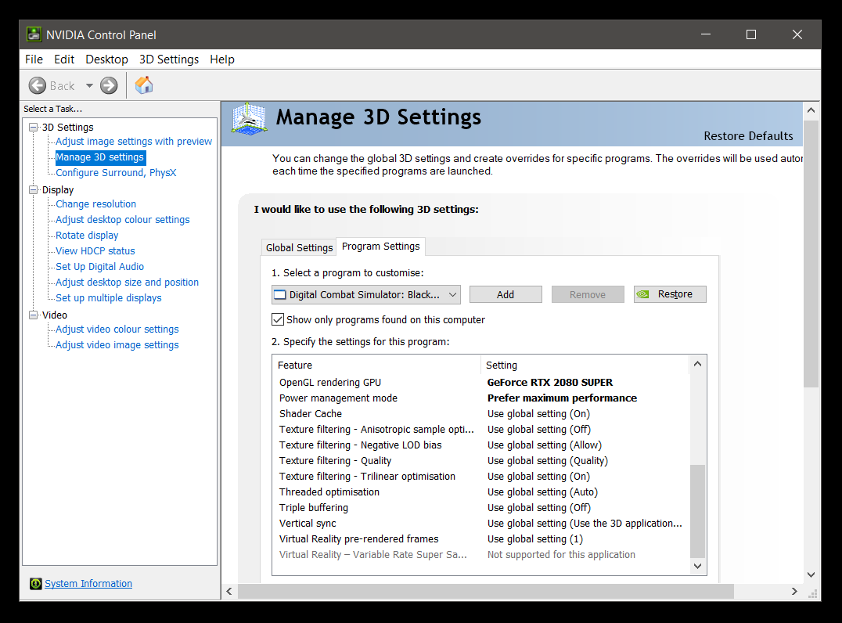Open Adjust desktop colour settings
The image size is (842, 623).
[122, 220]
